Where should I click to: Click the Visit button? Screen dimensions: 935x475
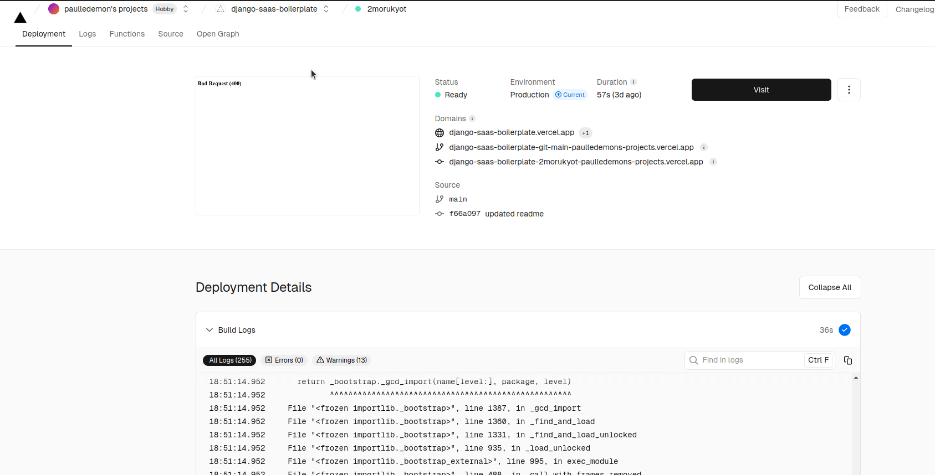coord(762,90)
